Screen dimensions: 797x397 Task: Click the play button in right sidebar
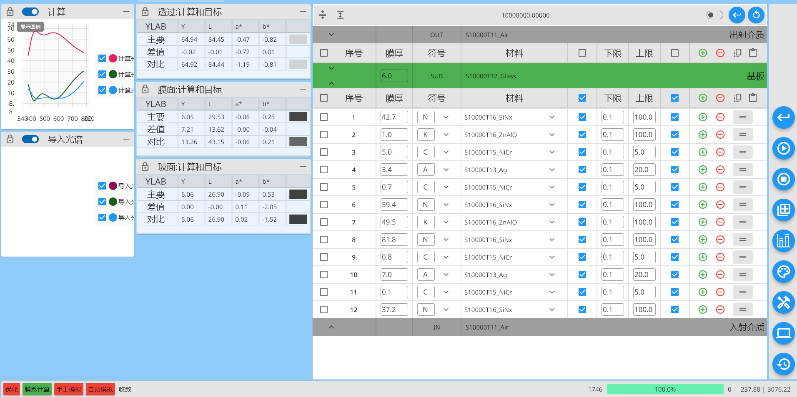point(783,148)
